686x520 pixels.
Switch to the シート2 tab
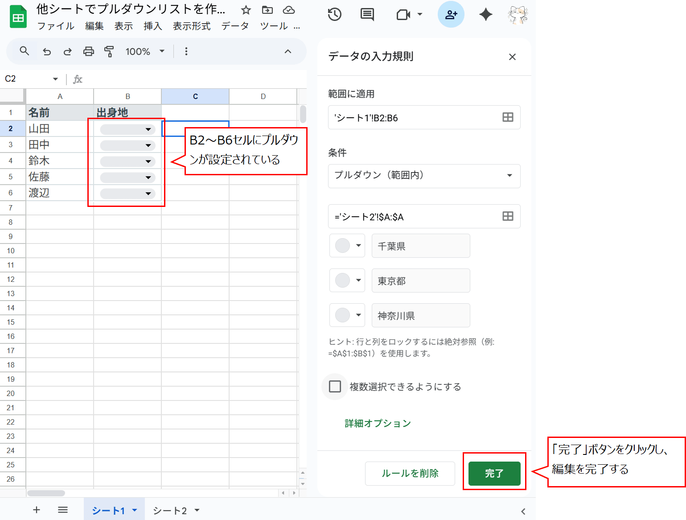tap(169, 510)
